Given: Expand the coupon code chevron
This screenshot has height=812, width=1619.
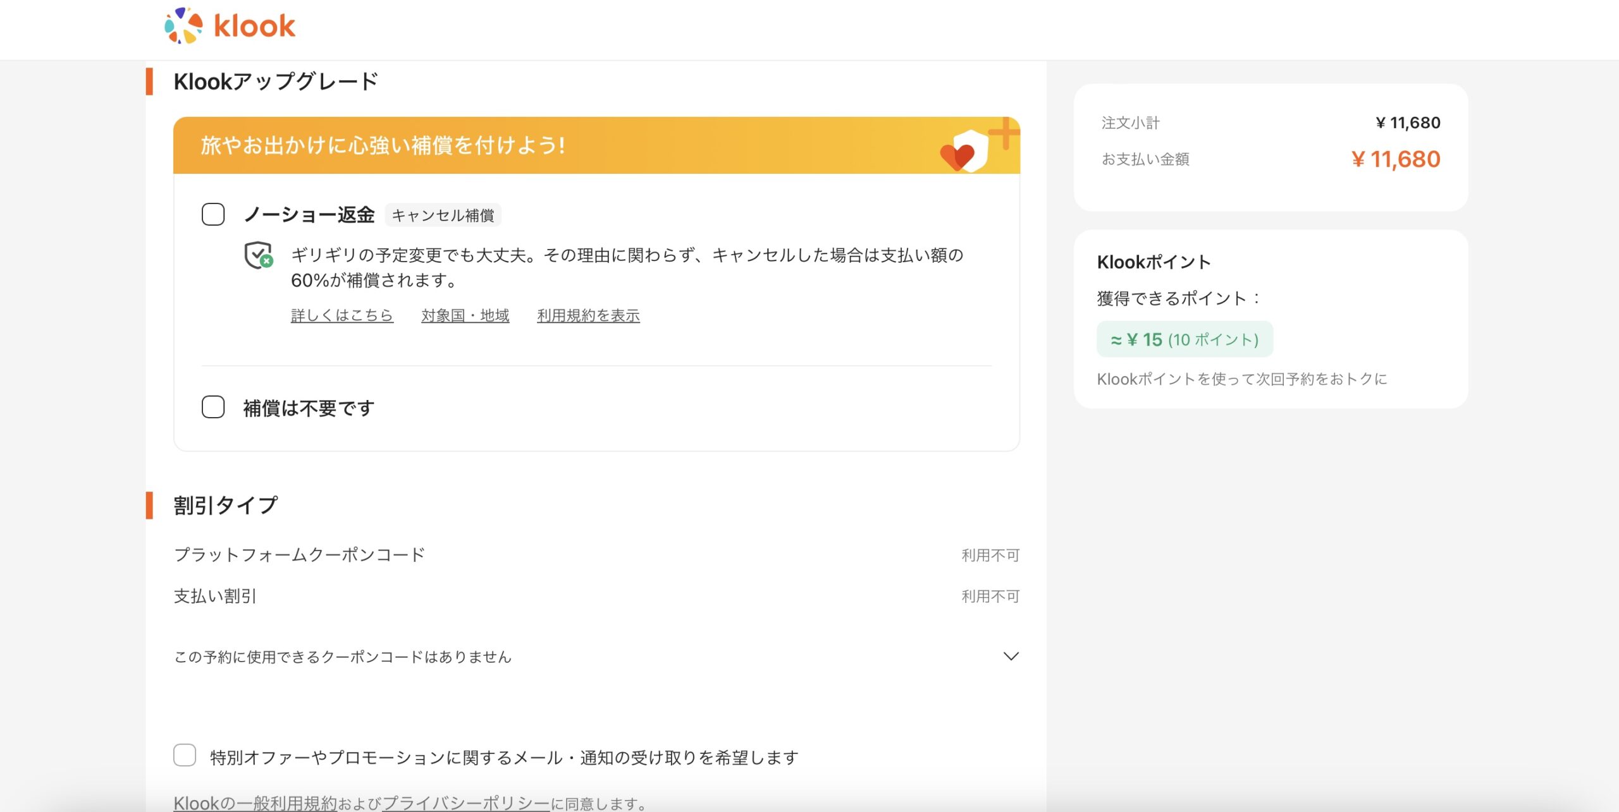Looking at the screenshot, I should coord(1011,657).
